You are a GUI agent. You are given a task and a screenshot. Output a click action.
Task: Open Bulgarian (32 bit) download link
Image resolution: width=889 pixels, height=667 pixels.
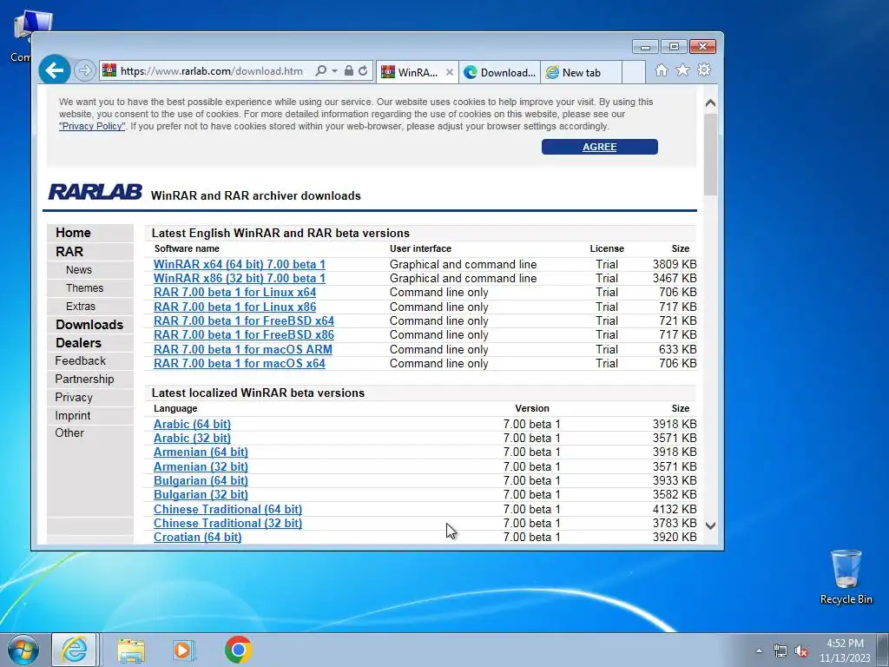[201, 494]
